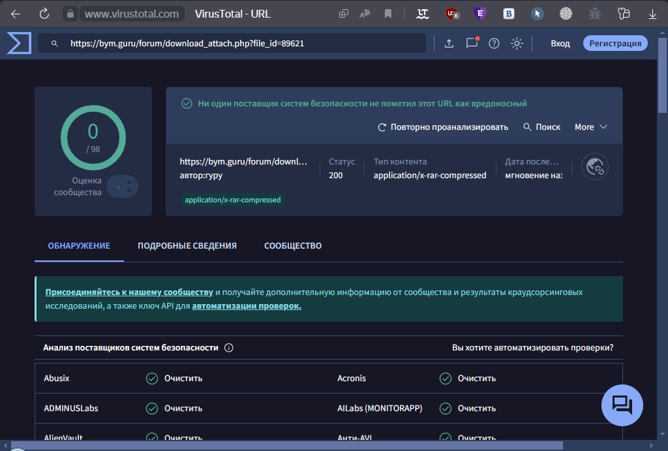Switch to the ПОДРОБНЫЕ СВЕДЕНИЯ tab
This screenshot has width=668, height=451.
pos(187,246)
